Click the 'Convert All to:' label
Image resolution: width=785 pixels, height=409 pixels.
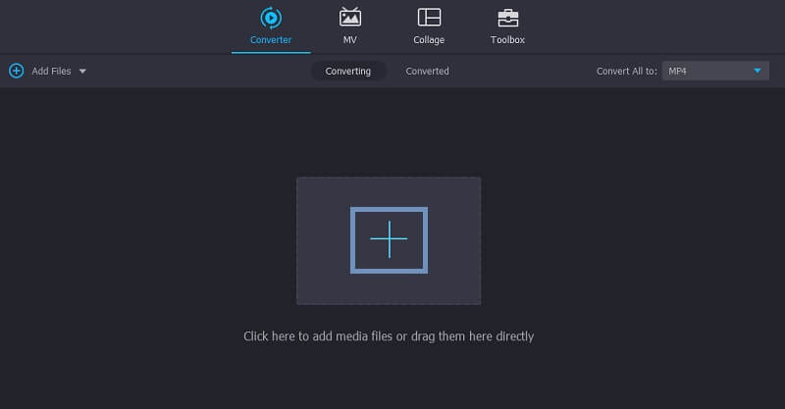click(x=626, y=72)
